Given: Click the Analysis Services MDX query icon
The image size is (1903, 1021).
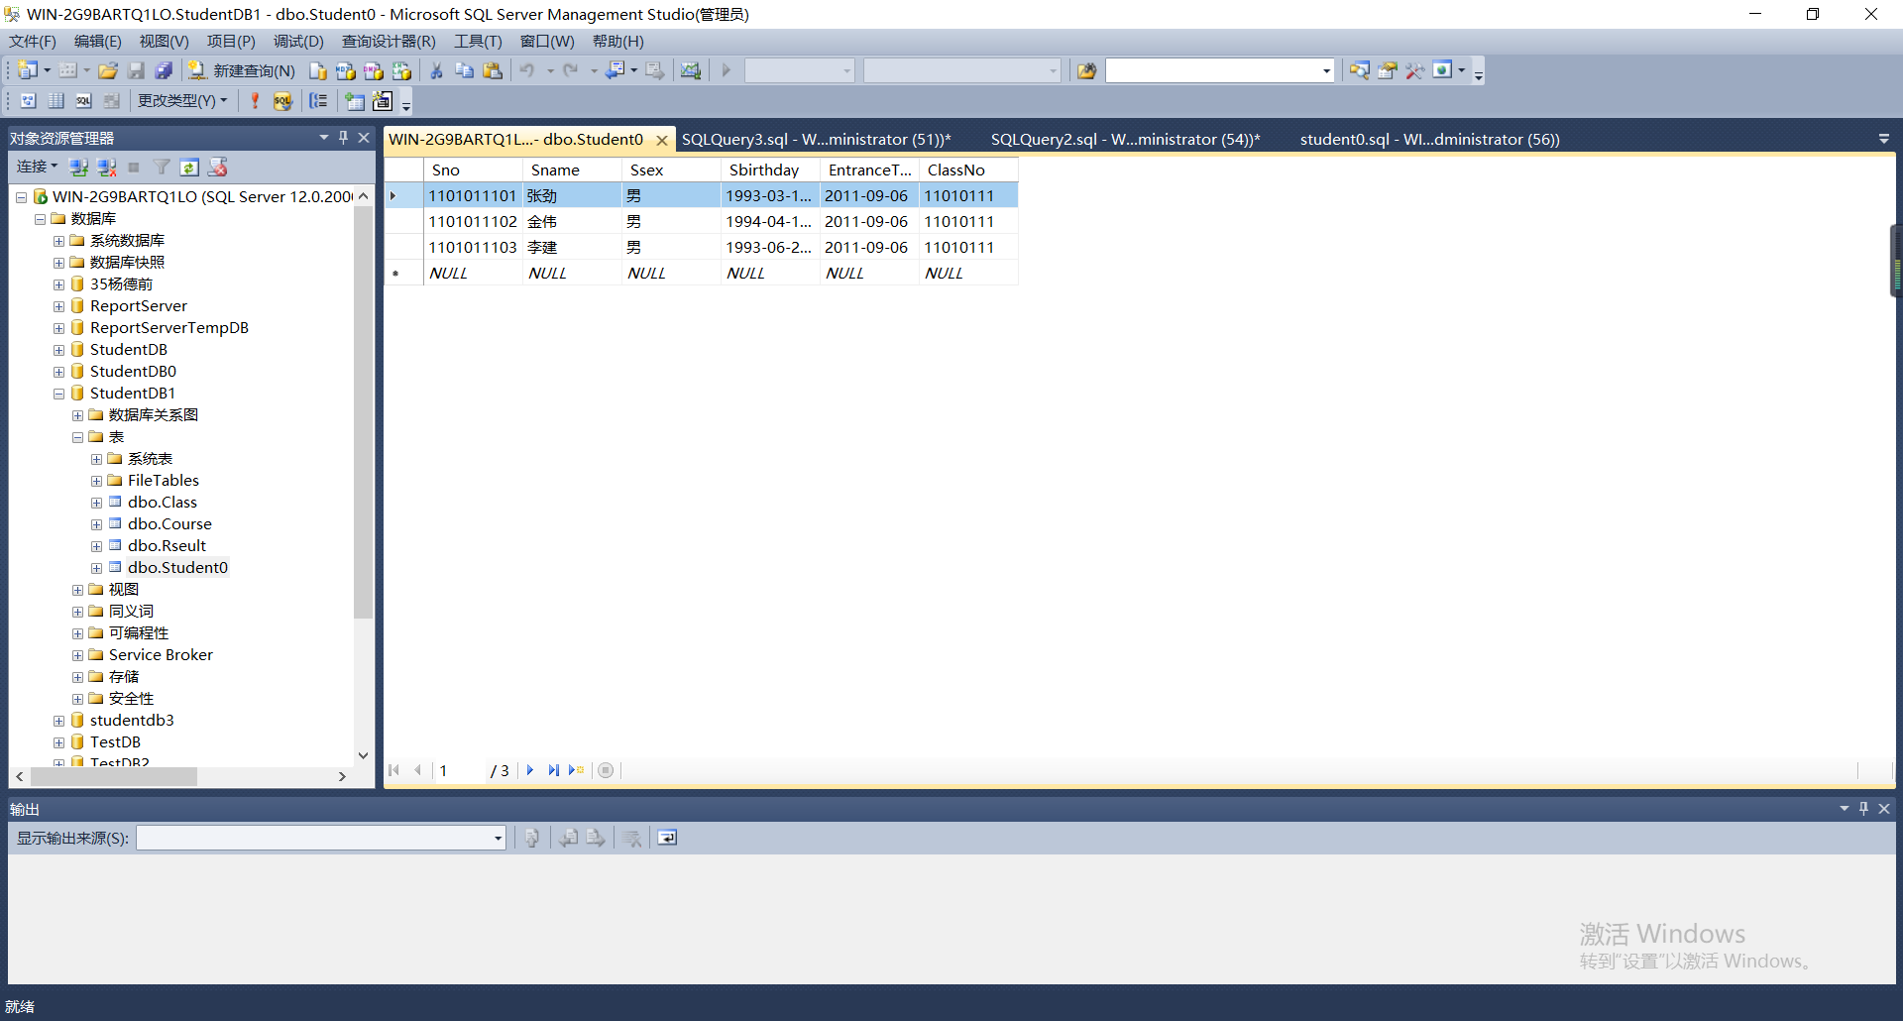Looking at the screenshot, I should [345, 70].
